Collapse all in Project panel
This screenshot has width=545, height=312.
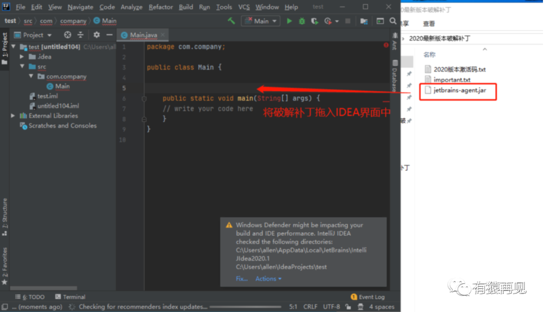point(80,35)
